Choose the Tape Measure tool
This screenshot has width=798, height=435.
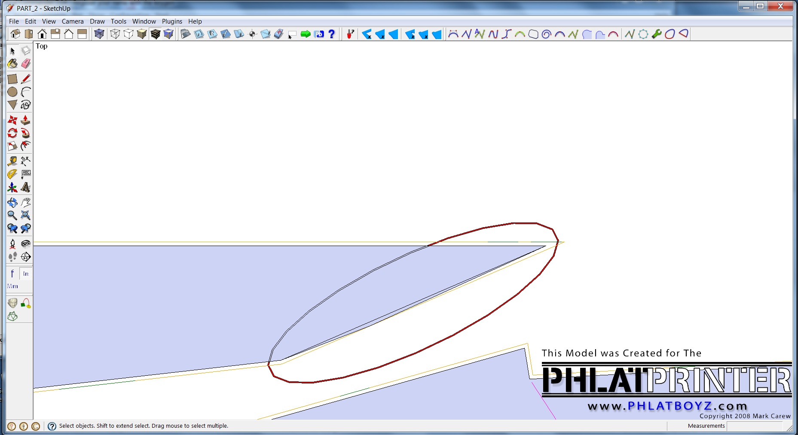(12, 161)
